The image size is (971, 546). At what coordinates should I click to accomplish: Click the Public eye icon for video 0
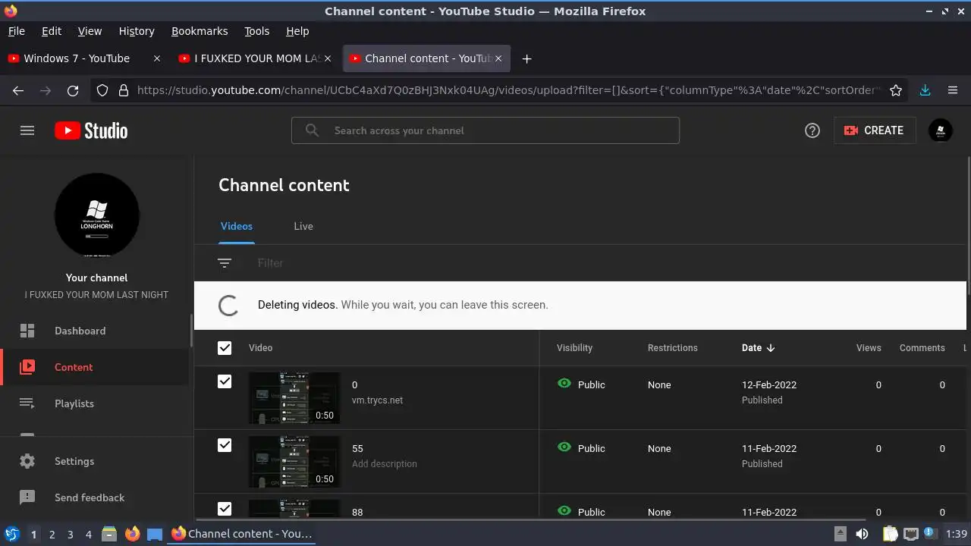(x=564, y=384)
